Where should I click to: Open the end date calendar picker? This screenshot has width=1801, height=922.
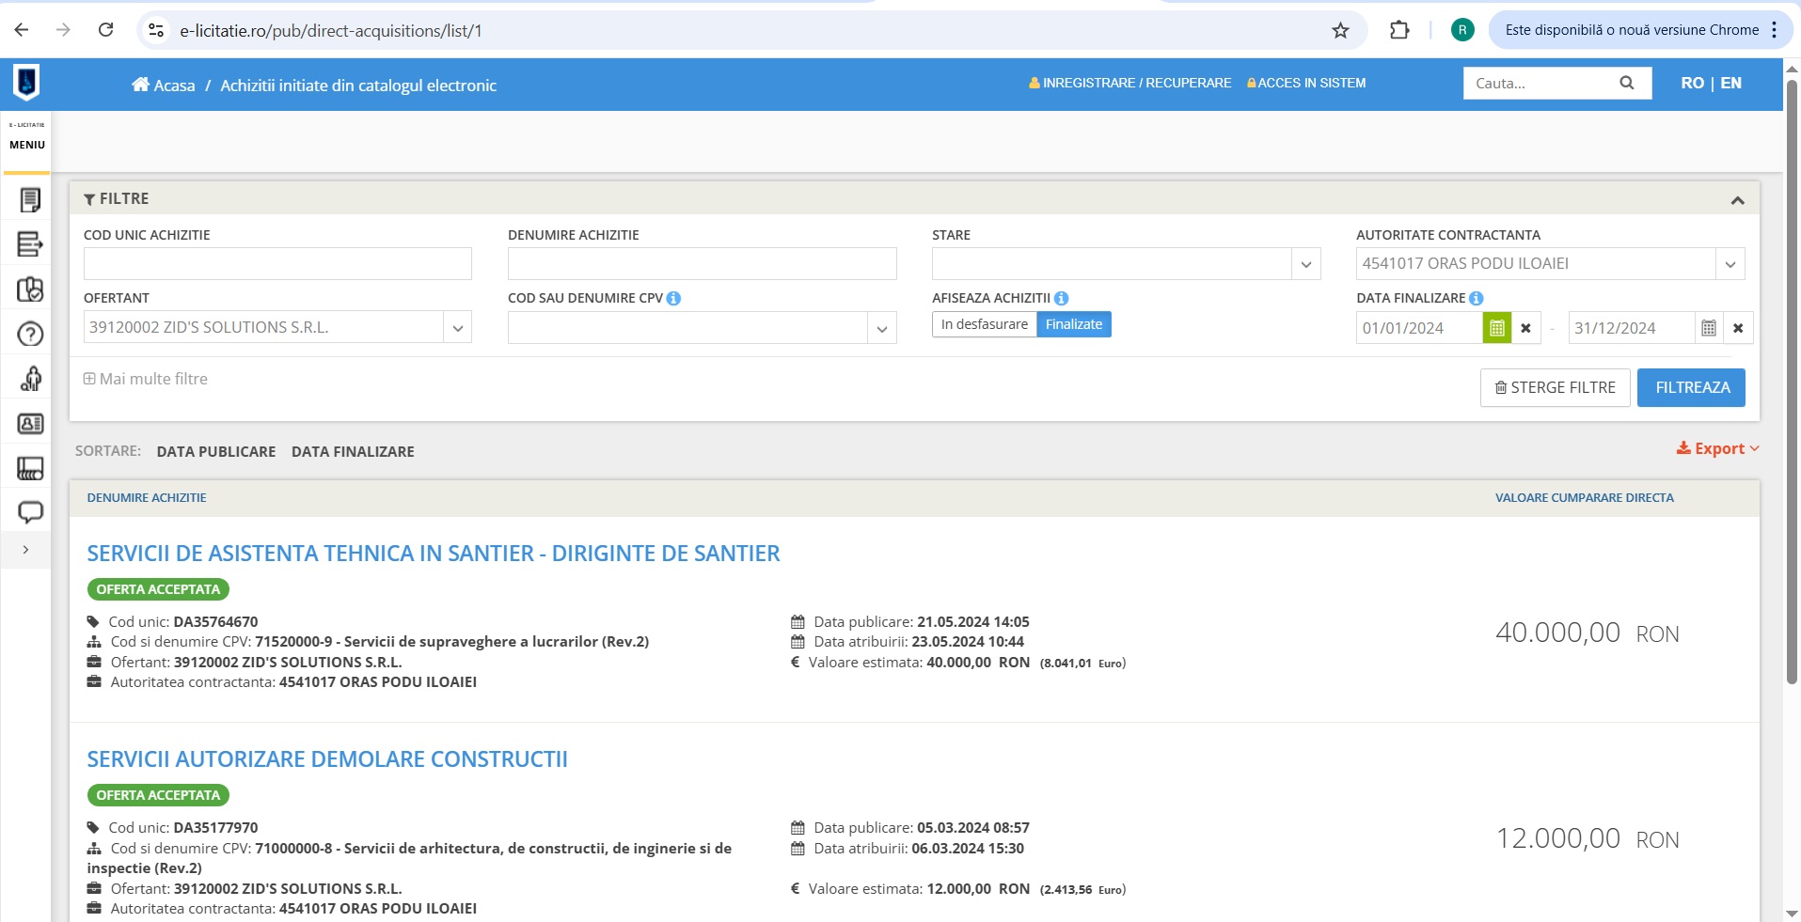[x=1709, y=328]
